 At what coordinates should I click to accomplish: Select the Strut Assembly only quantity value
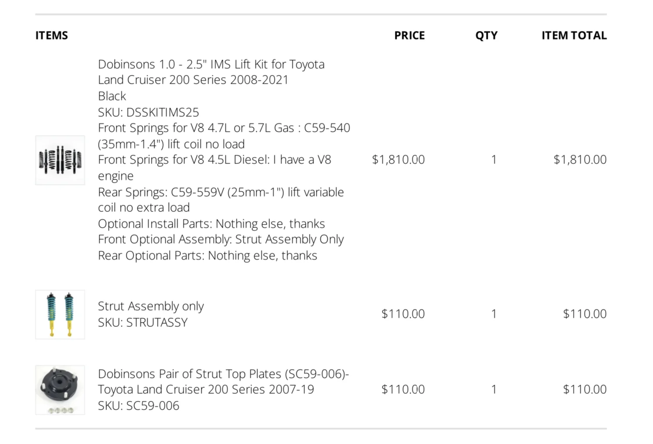(493, 314)
